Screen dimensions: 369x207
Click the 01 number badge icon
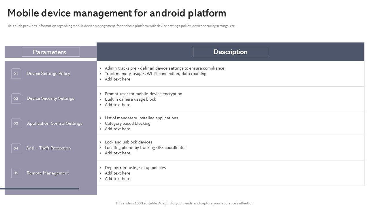[16, 74]
